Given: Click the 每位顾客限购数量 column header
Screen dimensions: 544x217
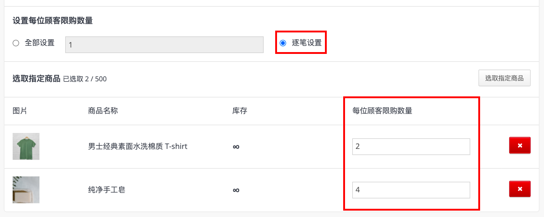Looking at the screenshot, I should (382, 111).
